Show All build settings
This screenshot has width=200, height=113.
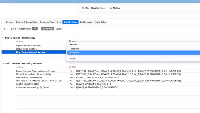35,29
